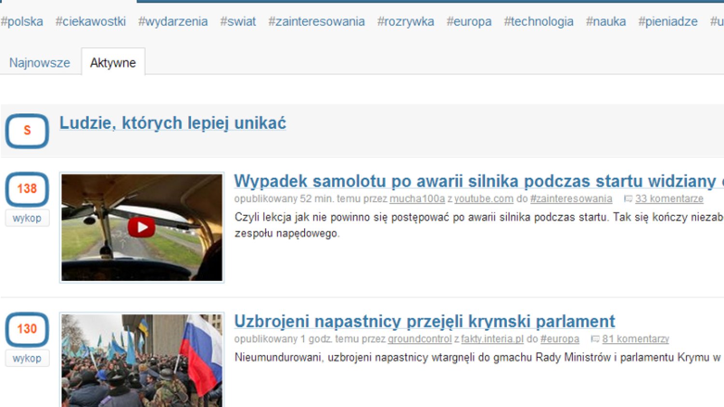Click comment icon beside 33 komentarze
Screen dimensions: 724x407
coord(628,199)
